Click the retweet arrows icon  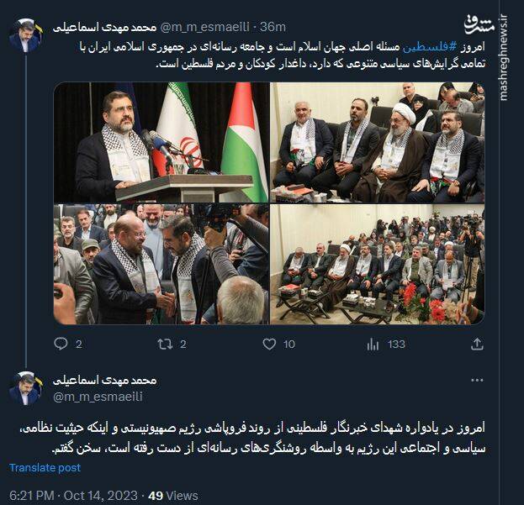pyautogui.click(x=165, y=344)
